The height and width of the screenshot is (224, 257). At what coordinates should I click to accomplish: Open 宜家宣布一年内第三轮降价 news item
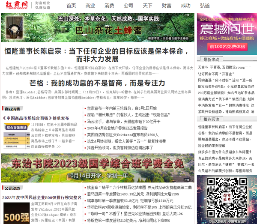point(122,108)
